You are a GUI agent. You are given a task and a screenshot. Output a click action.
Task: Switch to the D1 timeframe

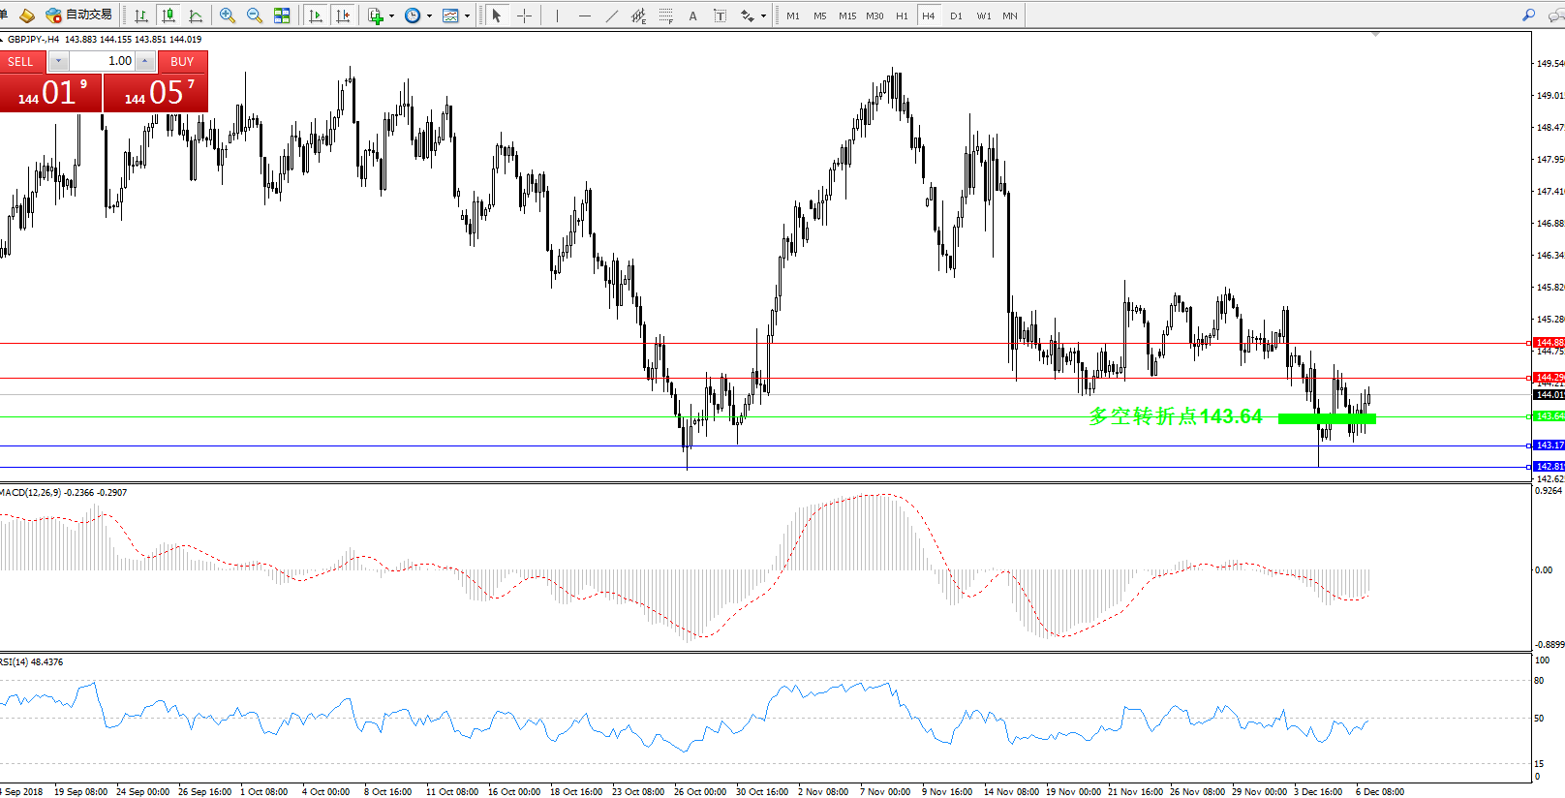click(x=956, y=16)
